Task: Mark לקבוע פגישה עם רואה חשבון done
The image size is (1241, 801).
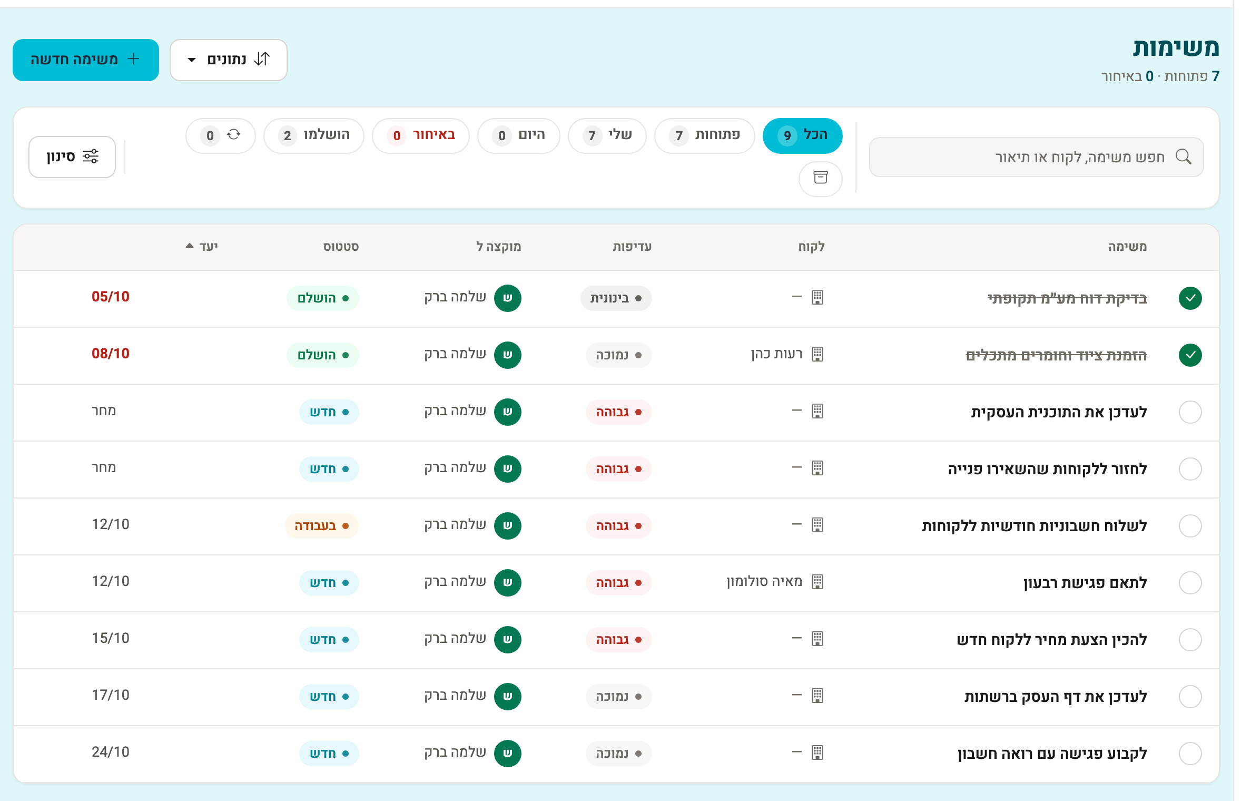Action: coord(1190,754)
